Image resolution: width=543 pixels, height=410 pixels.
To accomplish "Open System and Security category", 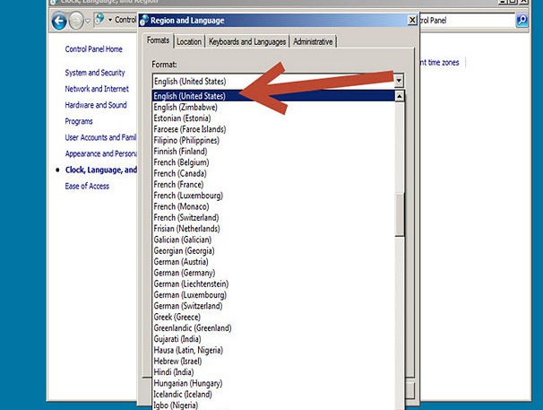I will click(x=95, y=73).
